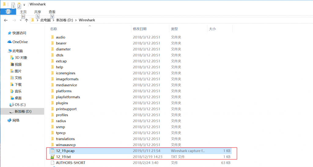313x167 pixels.
Task: Open the 下载 folder in sidebar
Action: (18, 84)
